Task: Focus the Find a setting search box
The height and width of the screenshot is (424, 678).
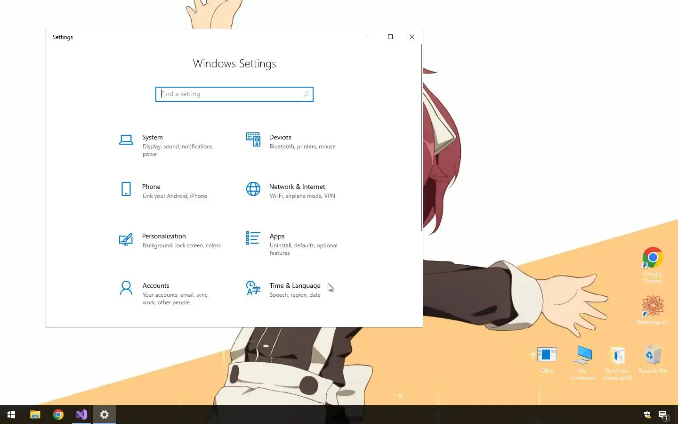Action: pyautogui.click(x=234, y=94)
